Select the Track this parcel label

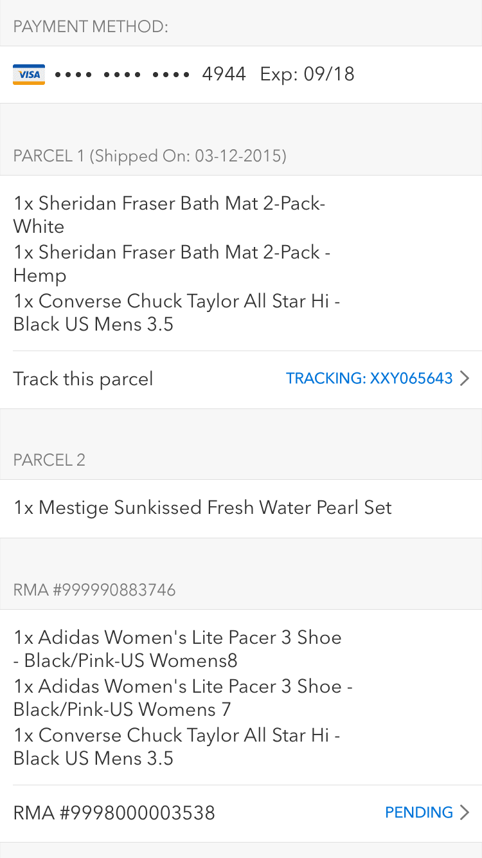click(83, 379)
